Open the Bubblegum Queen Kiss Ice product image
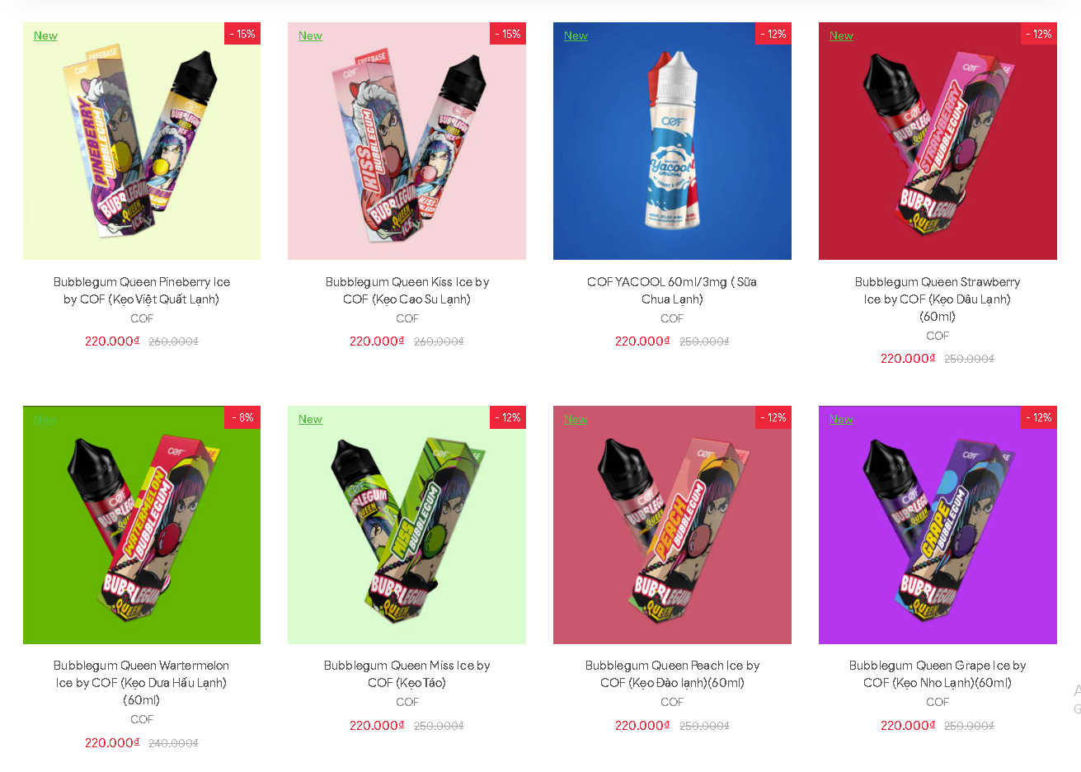Viewport: 1081px width, 772px height. coord(407,141)
